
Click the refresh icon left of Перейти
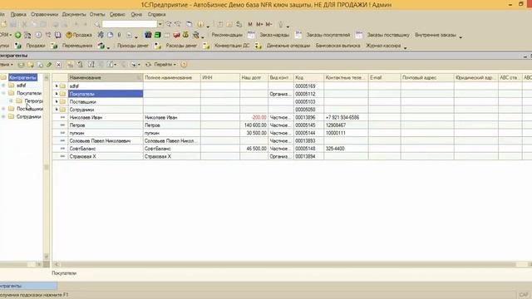[148, 65]
